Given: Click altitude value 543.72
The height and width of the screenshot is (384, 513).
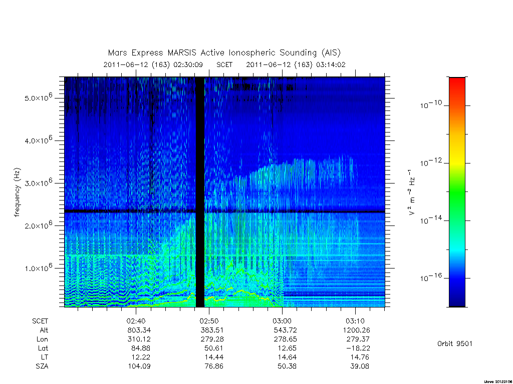Looking at the screenshot, I should pyautogui.click(x=285, y=330).
